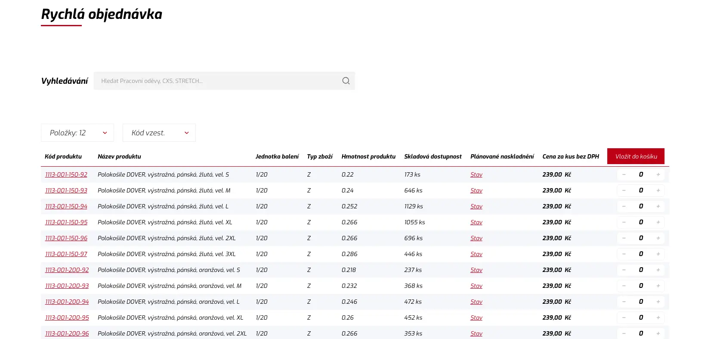Check Stav link for žlutá vel. M row
This screenshot has width=711, height=339.
click(476, 190)
